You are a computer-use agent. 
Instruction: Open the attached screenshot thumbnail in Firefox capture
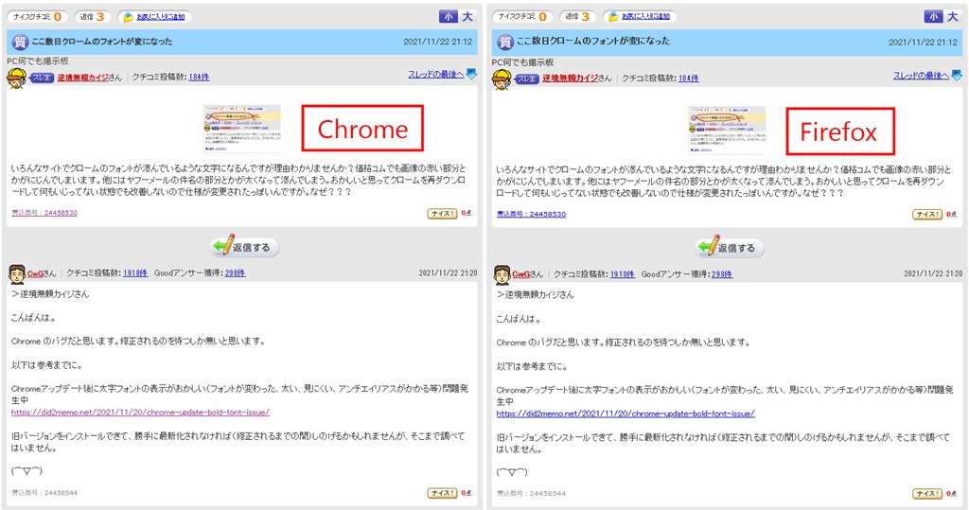tap(727, 131)
